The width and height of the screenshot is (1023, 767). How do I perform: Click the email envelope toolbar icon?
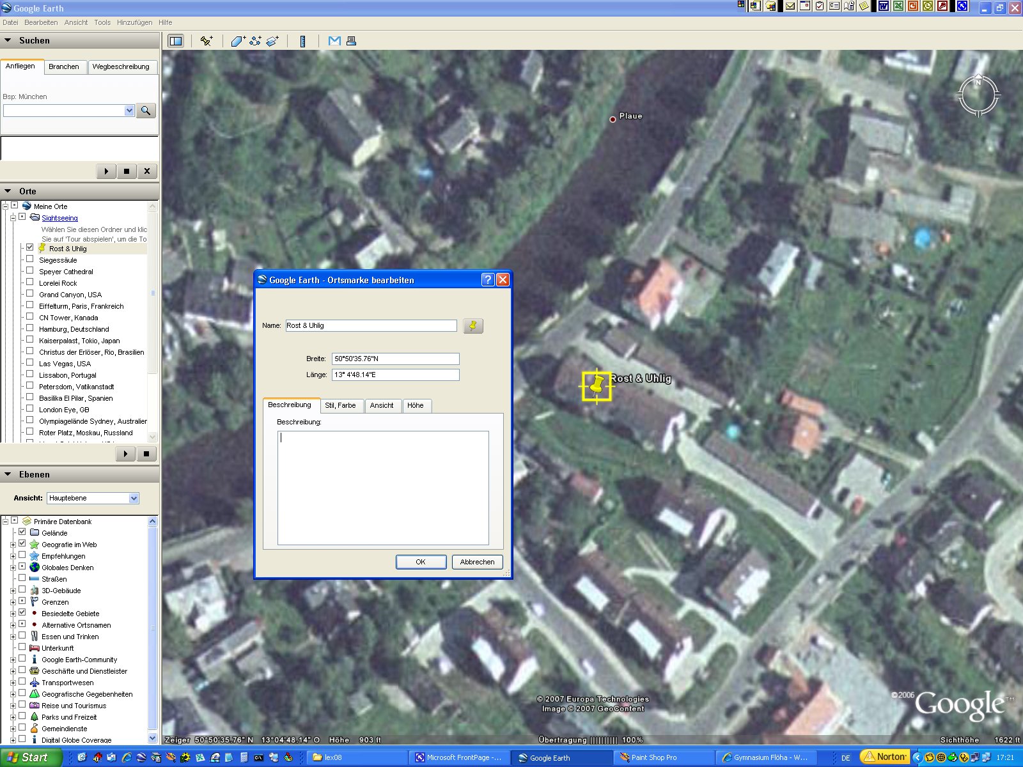(334, 41)
